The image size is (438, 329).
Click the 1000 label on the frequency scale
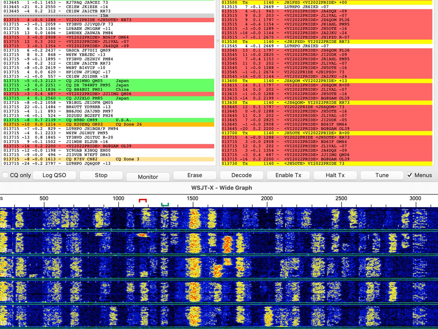pyautogui.click(x=118, y=198)
